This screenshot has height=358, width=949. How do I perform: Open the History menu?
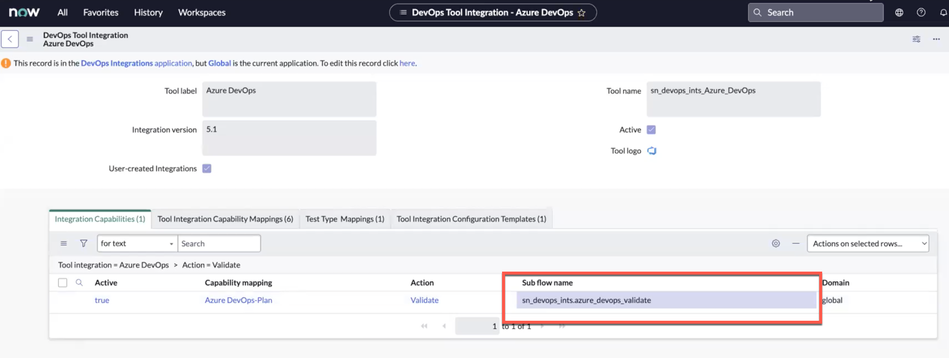click(x=148, y=12)
